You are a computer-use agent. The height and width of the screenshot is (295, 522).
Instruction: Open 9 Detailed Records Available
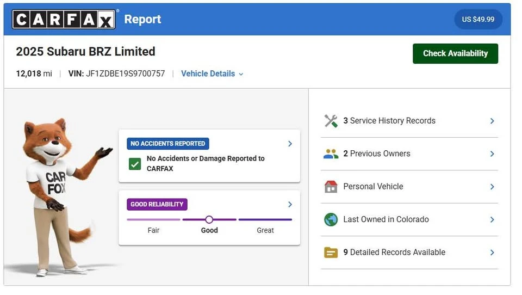point(409,253)
